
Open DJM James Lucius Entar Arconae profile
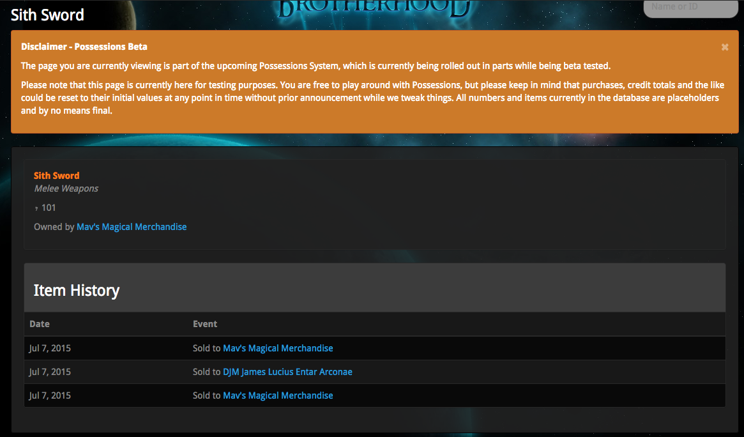pos(287,372)
